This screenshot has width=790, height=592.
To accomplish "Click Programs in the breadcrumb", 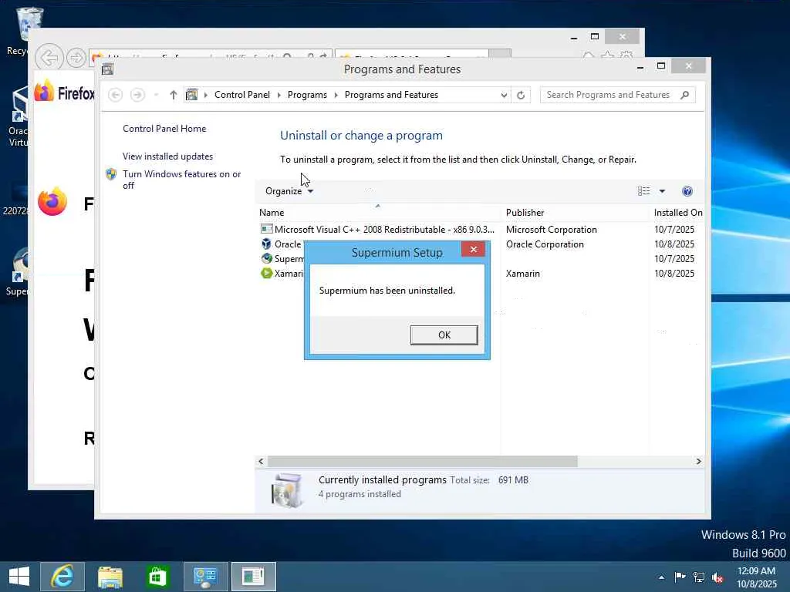I will [x=307, y=95].
